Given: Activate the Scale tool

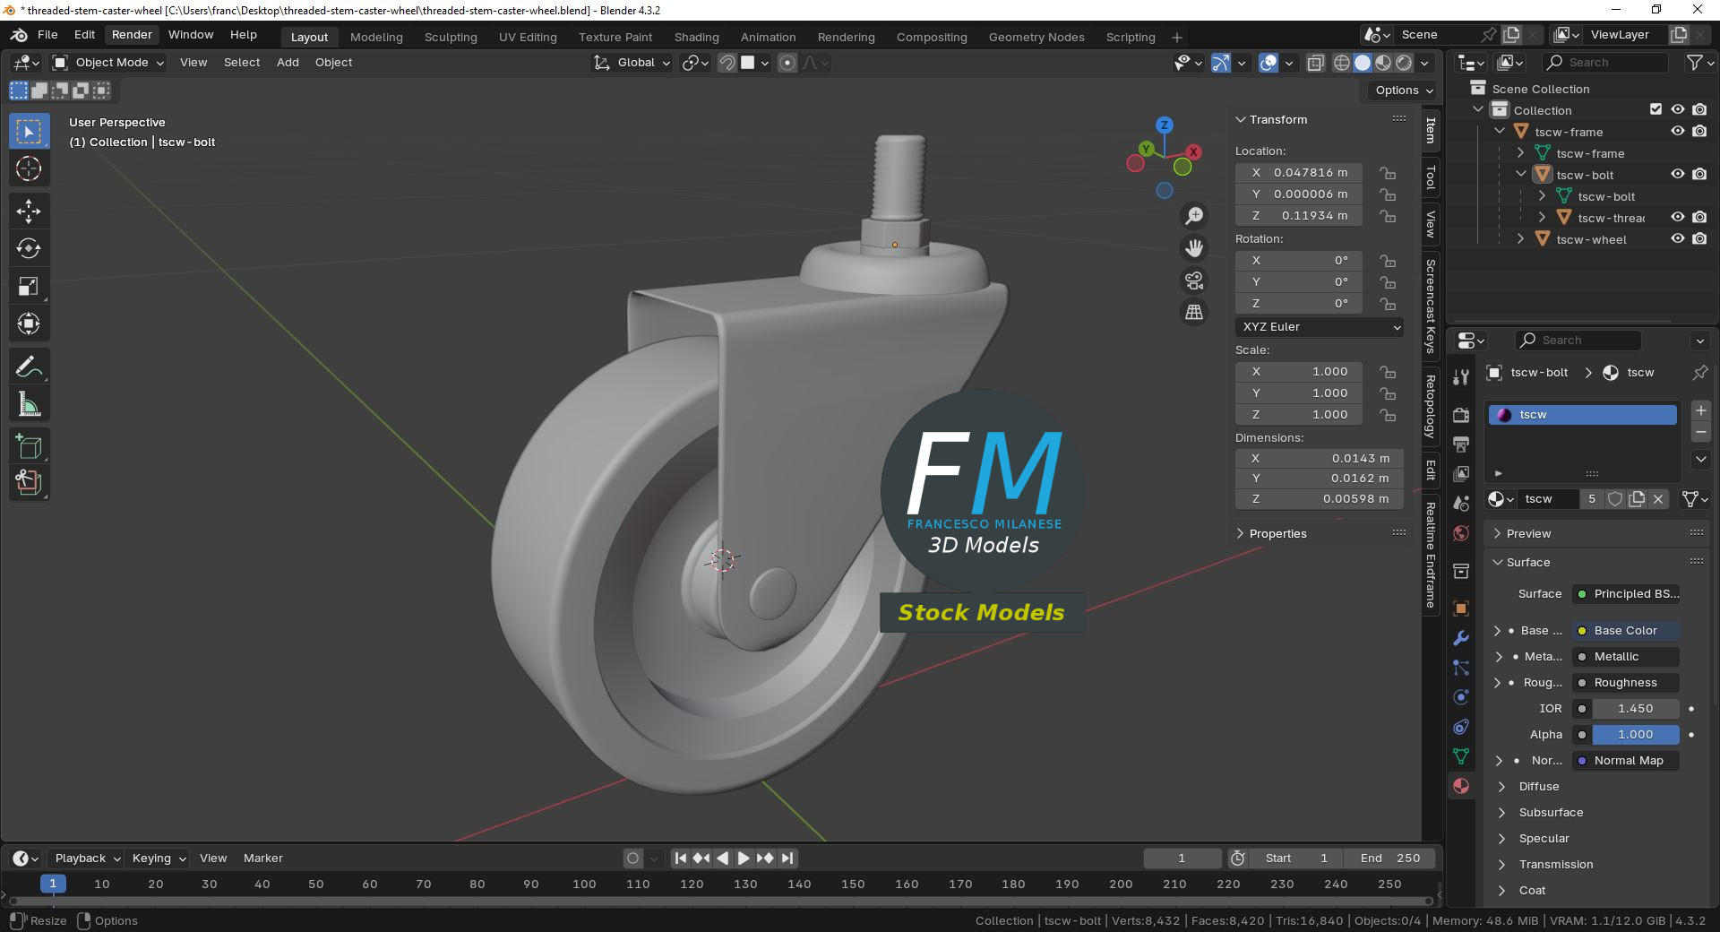Looking at the screenshot, I should click(29, 287).
